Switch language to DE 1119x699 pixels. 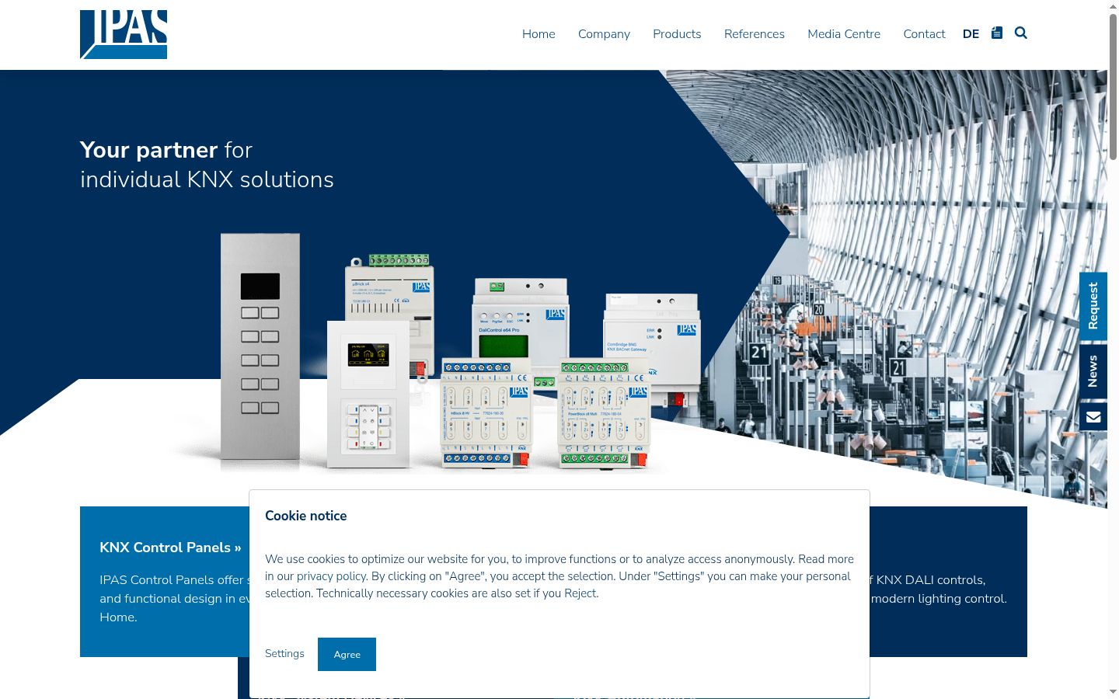[971, 34]
